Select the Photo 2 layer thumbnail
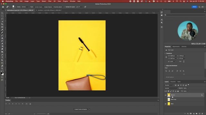The image size is (206, 115). pyautogui.click(x=169, y=95)
